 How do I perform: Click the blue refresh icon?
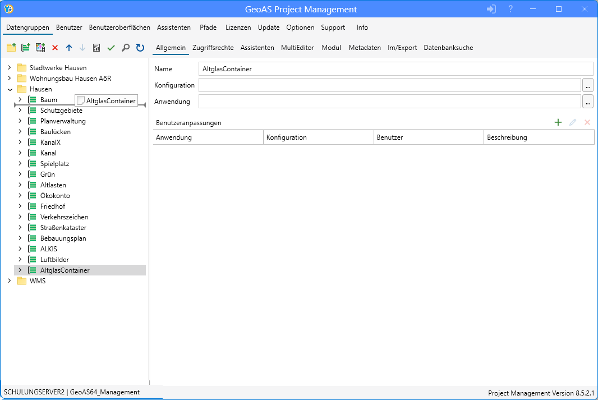tap(140, 48)
